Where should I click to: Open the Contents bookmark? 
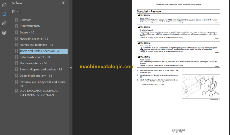tap(25, 20)
